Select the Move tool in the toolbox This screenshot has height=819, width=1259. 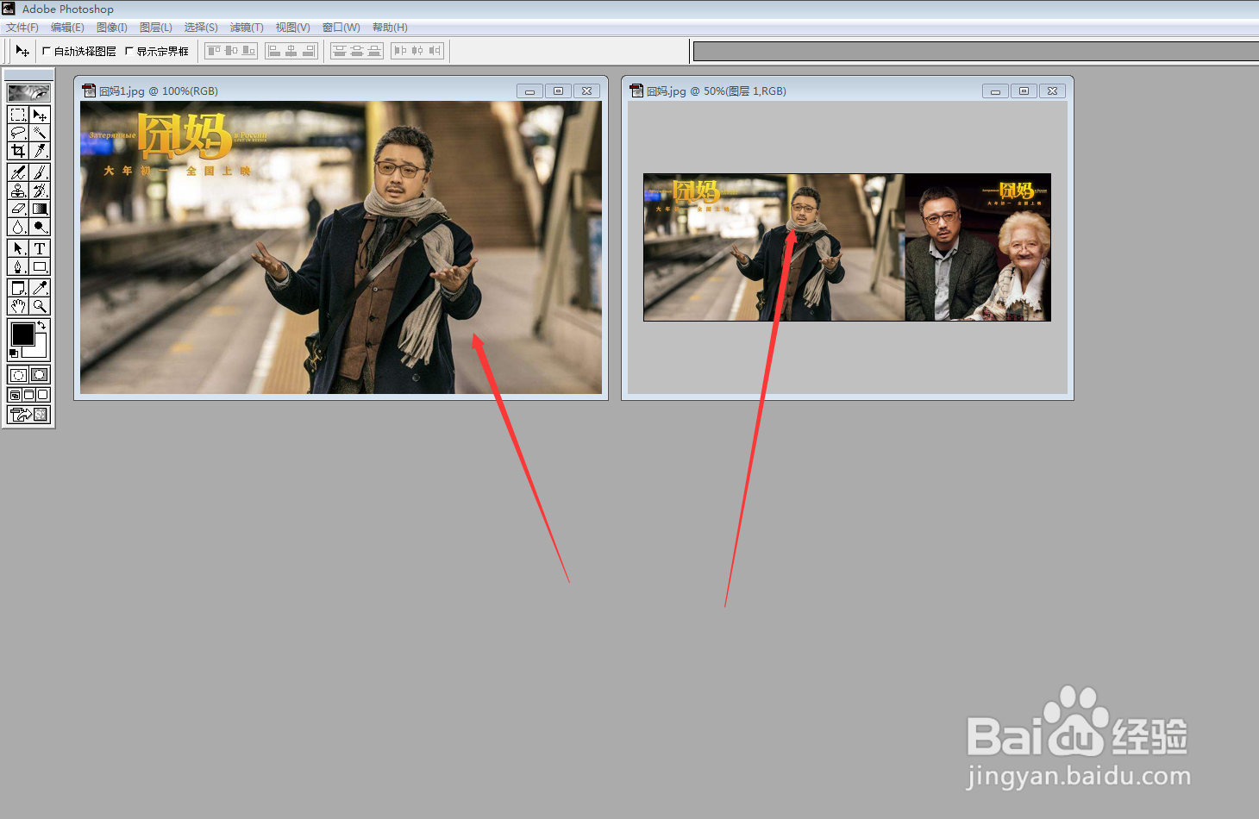point(40,115)
